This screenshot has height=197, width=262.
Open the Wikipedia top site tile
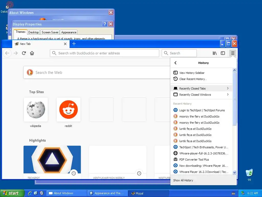tap(36, 110)
